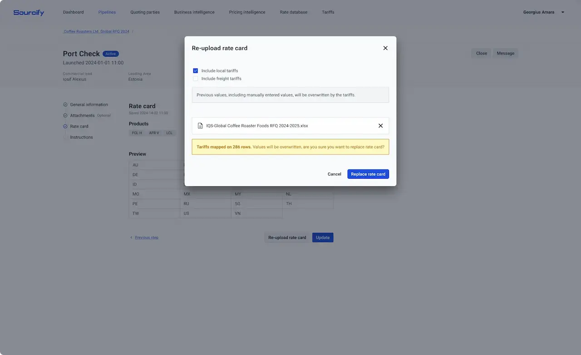Remove the uploaded xlsx file with the X icon
The image size is (581, 355).
coord(380,126)
